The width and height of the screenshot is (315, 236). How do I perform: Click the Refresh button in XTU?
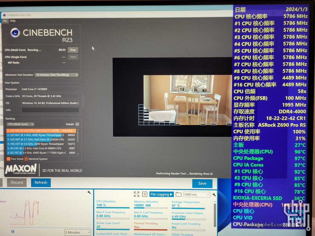point(41,182)
